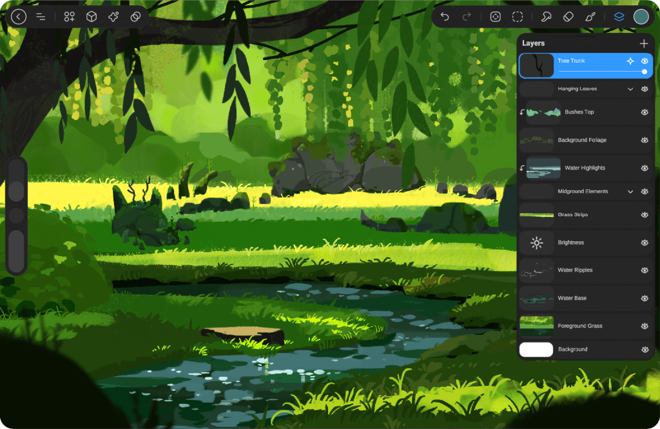Open the sparkle adjustments icon
The height and width of the screenshot is (429, 660).
point(113,17)
